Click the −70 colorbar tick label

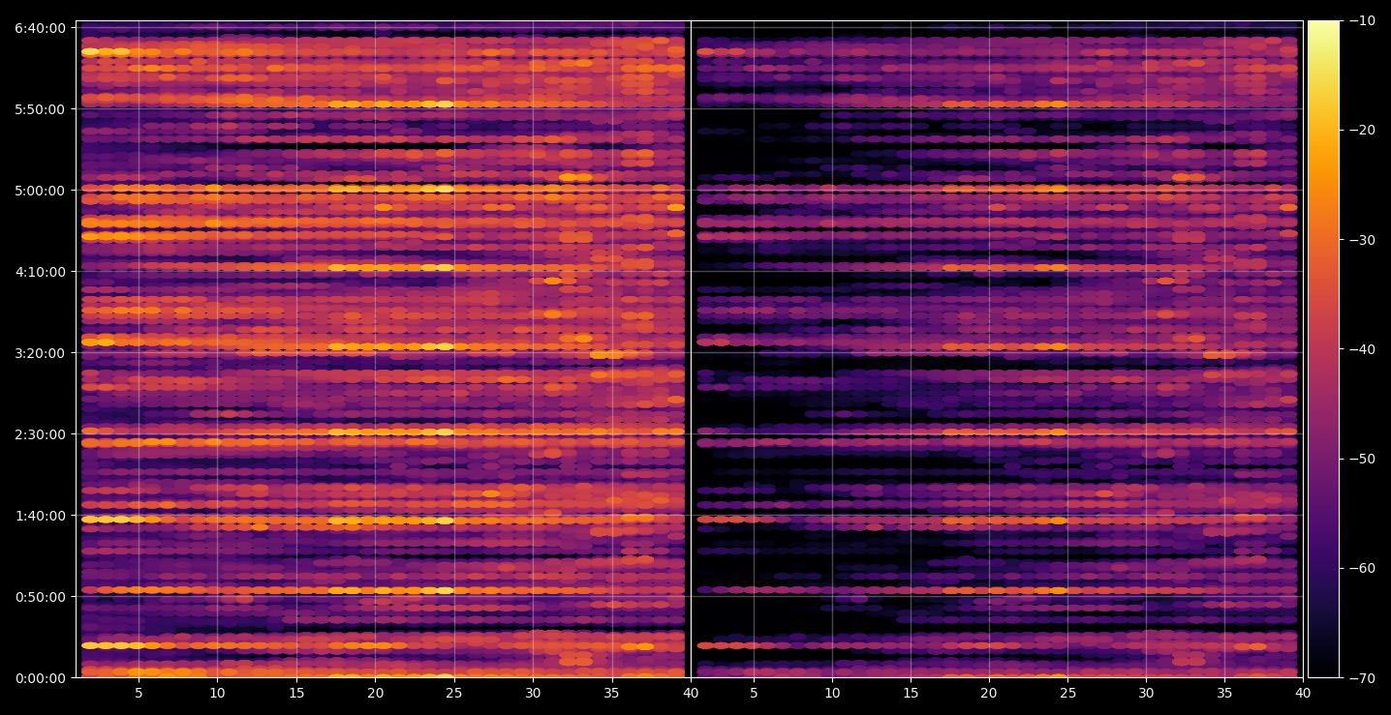coord(1362,677)
